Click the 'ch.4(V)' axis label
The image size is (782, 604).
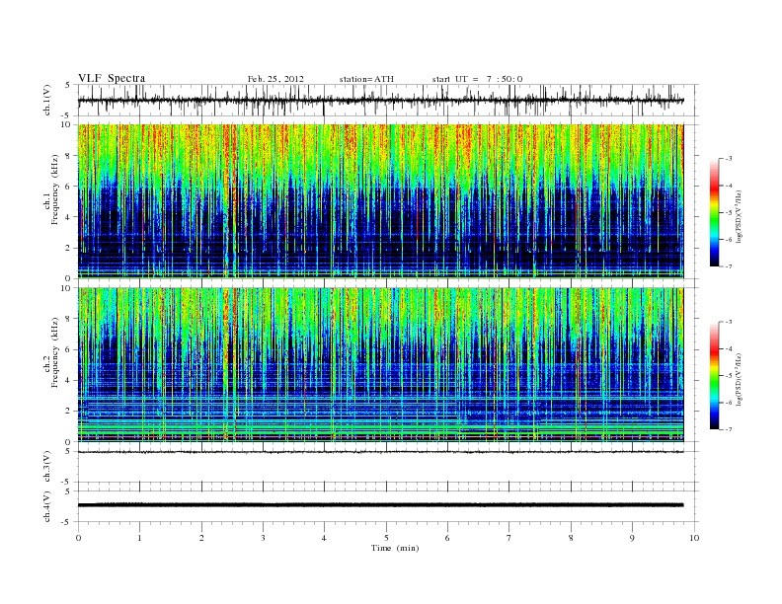(47, 506)
